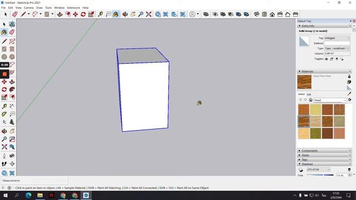
Task: Expand the Tags panel
Action: click(324, 159)
